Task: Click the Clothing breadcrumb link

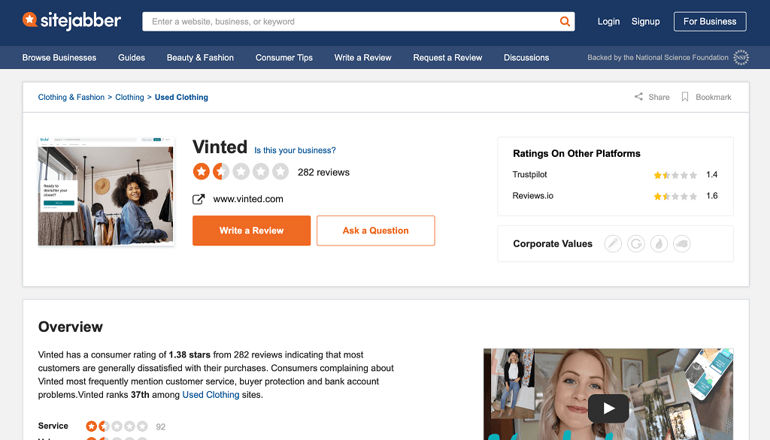Action: click(x=129, y=97)
